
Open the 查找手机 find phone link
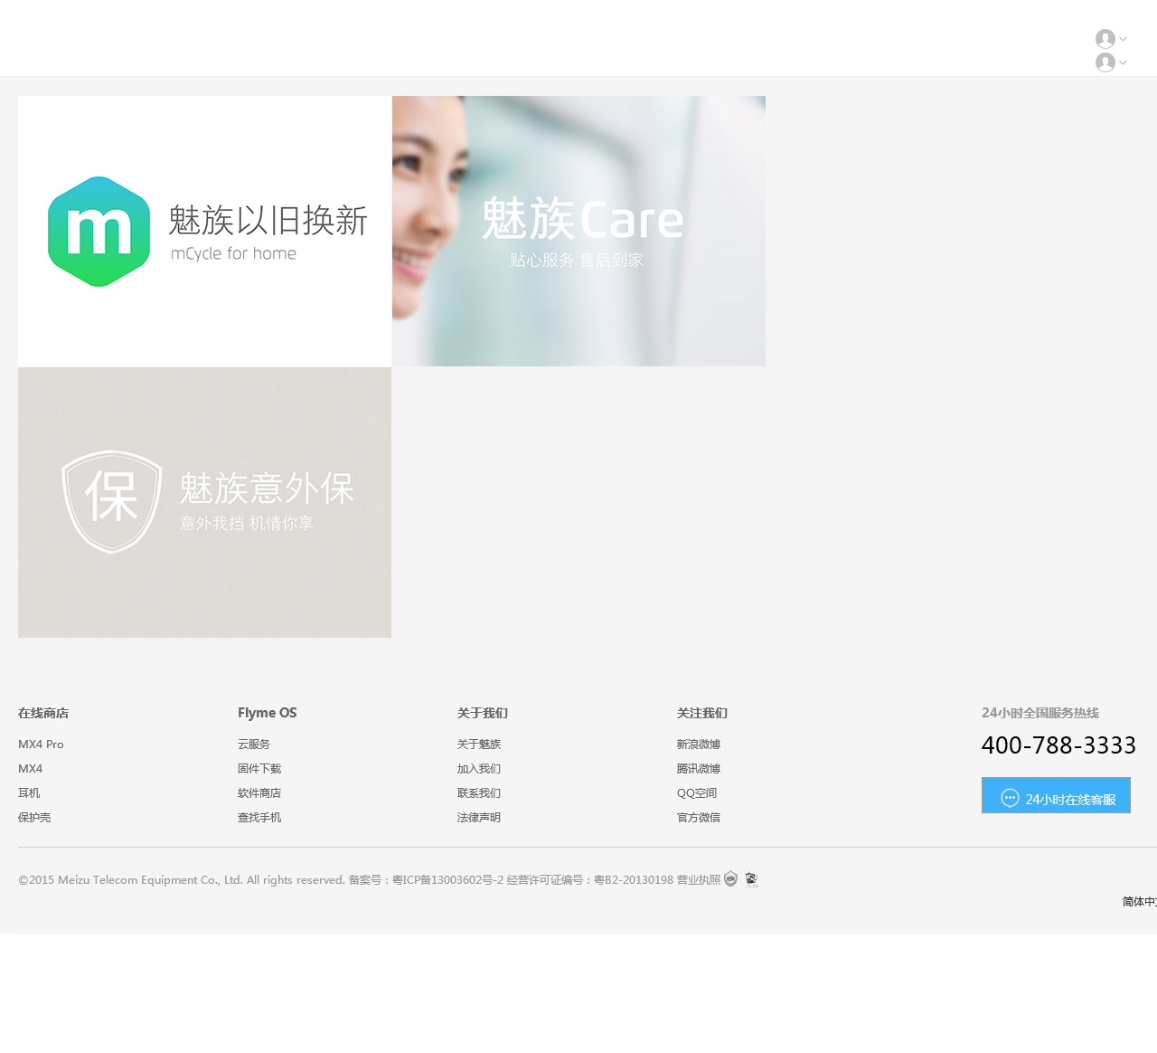(259, 818)
